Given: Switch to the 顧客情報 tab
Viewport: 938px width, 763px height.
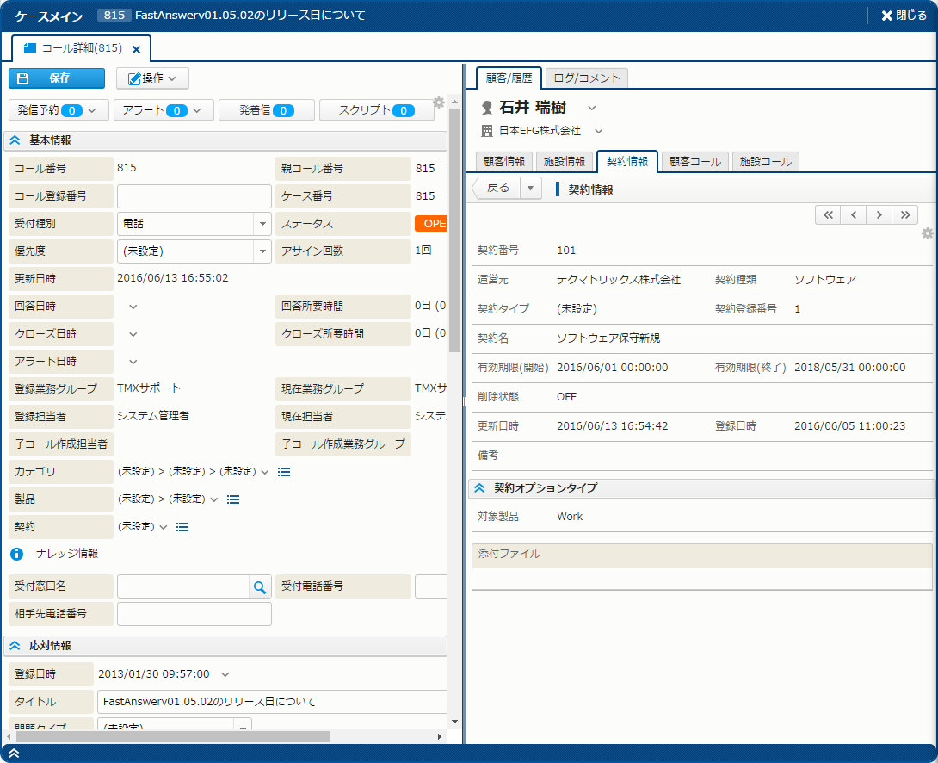Looking at the screenshot, I should pyautogui.click(x=504, y=161).
